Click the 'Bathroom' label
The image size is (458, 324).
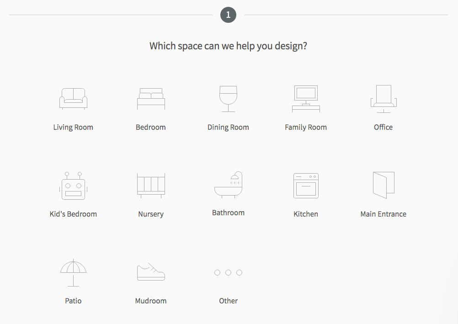pyautogui.click(x=228, y=212)
